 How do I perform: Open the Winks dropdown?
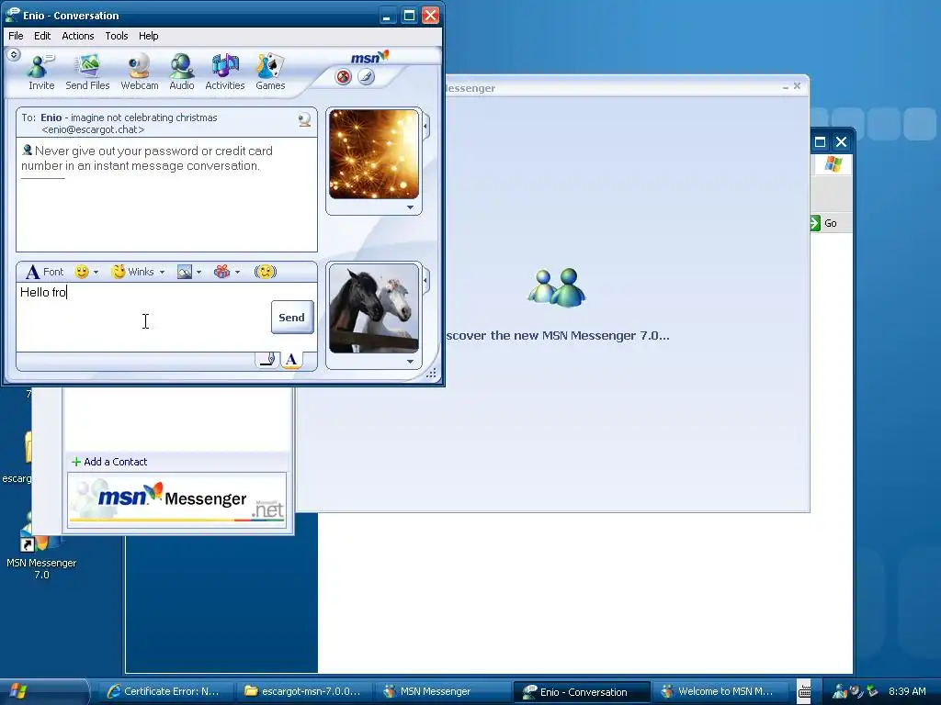(138, 272)
